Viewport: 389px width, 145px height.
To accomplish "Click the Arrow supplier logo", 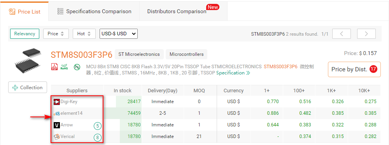I will click(56, 125).
